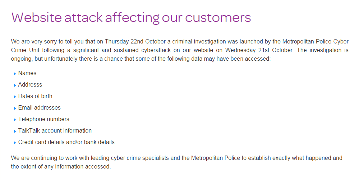
Task: Click the "Email addresses" list entry
Action: (40, 108)
